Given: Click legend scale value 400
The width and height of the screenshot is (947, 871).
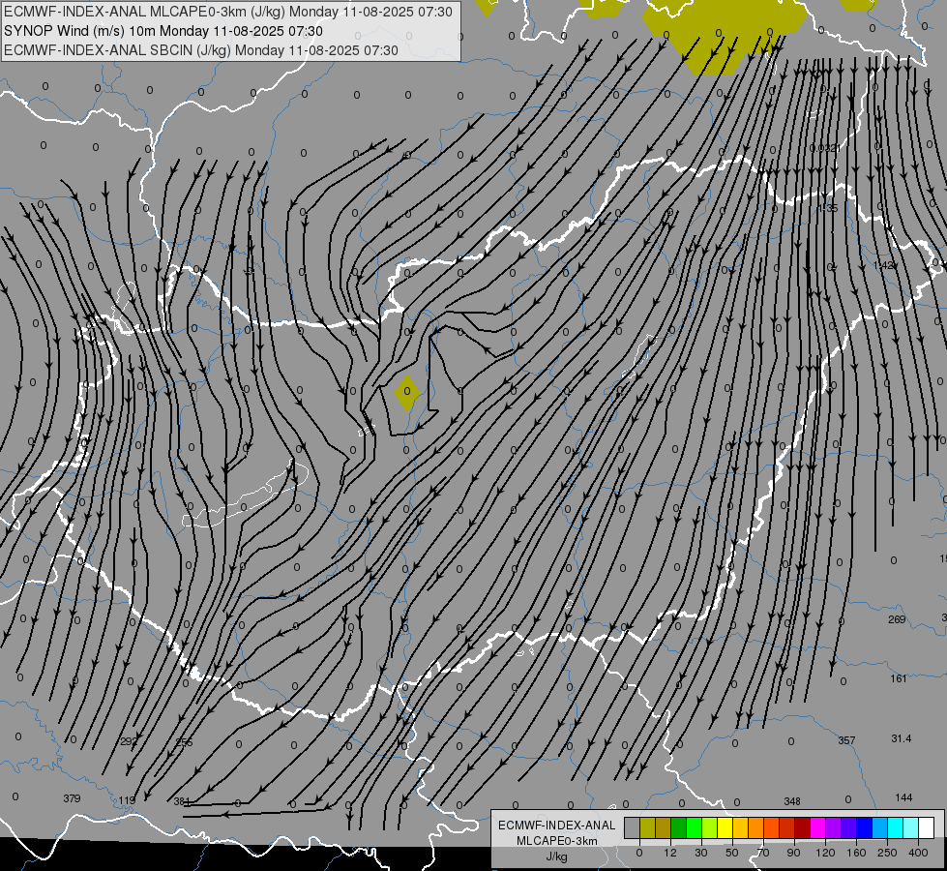Looking at the screenshot, I should coord(918,853).
